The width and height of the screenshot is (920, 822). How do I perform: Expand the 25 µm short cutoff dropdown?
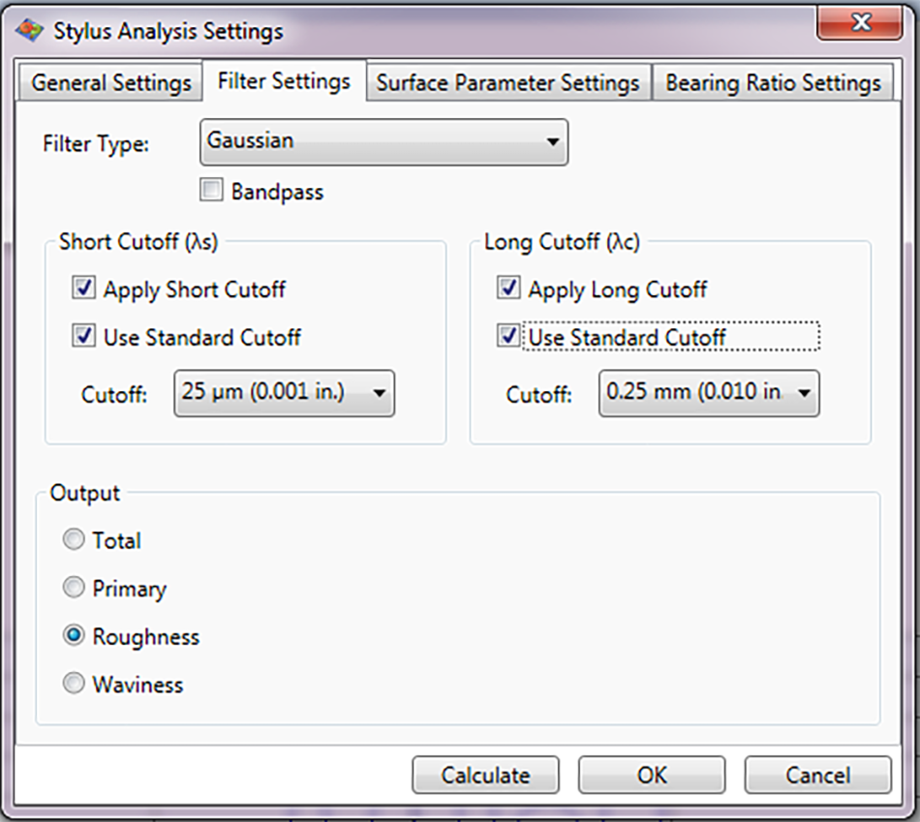(284, 393)
